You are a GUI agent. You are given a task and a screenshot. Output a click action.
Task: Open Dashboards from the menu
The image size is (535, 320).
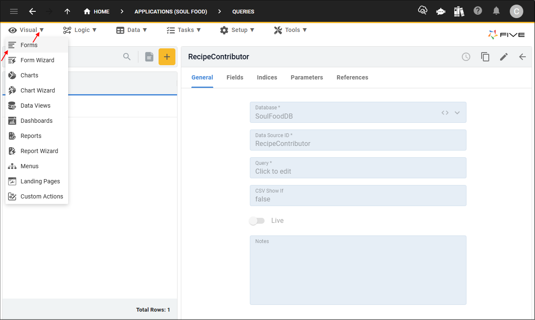pyautogui.click(x=37, y=121)
